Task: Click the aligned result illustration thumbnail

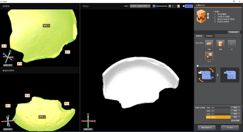Action: [230, 75]
